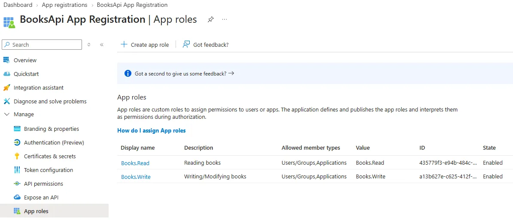Viewport: 513px width, 220px height.
Task: Click allowed member types in Books.Write row
Action: click(x=314, y=176)
